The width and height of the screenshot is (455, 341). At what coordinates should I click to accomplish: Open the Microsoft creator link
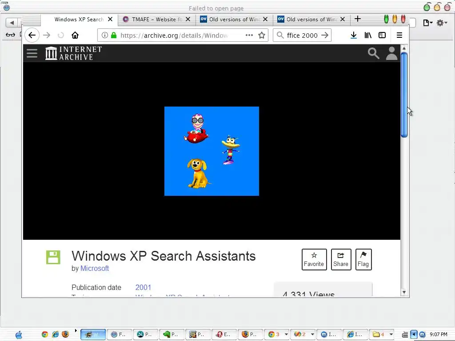point(95,269)
